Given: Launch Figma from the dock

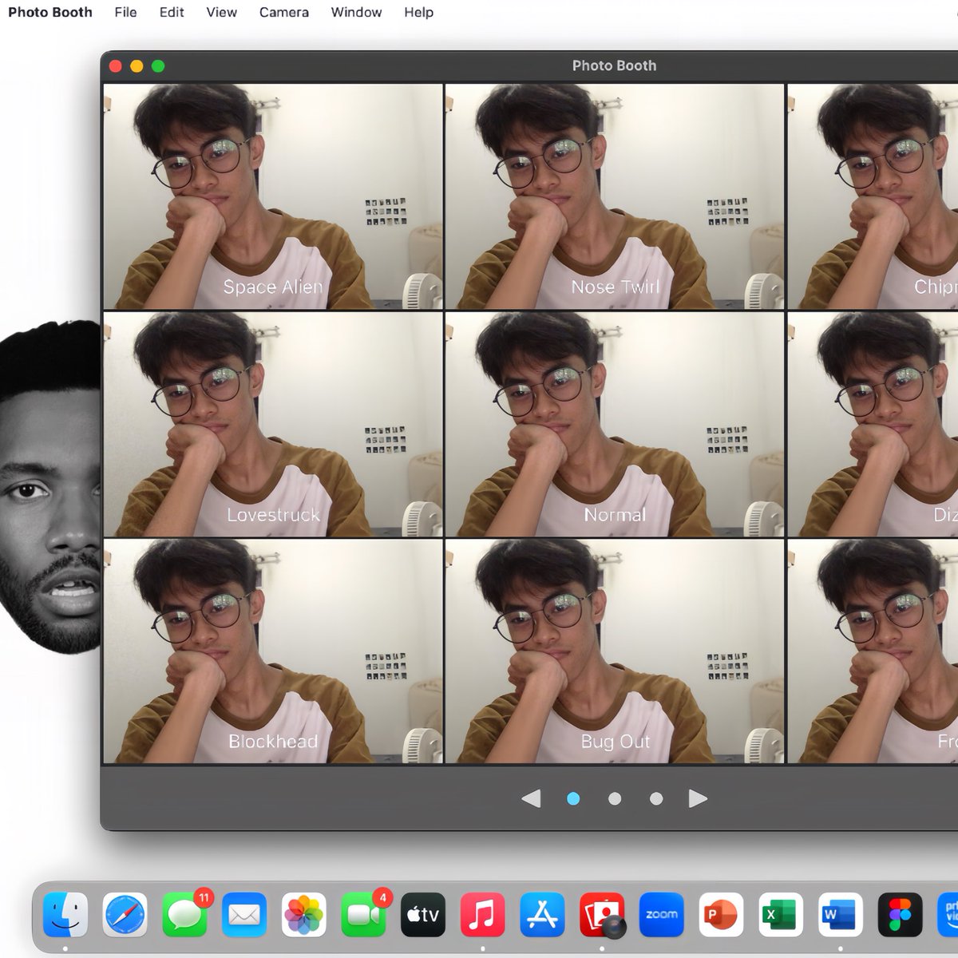Looking at the screenshot, I should tap(901, 914).
